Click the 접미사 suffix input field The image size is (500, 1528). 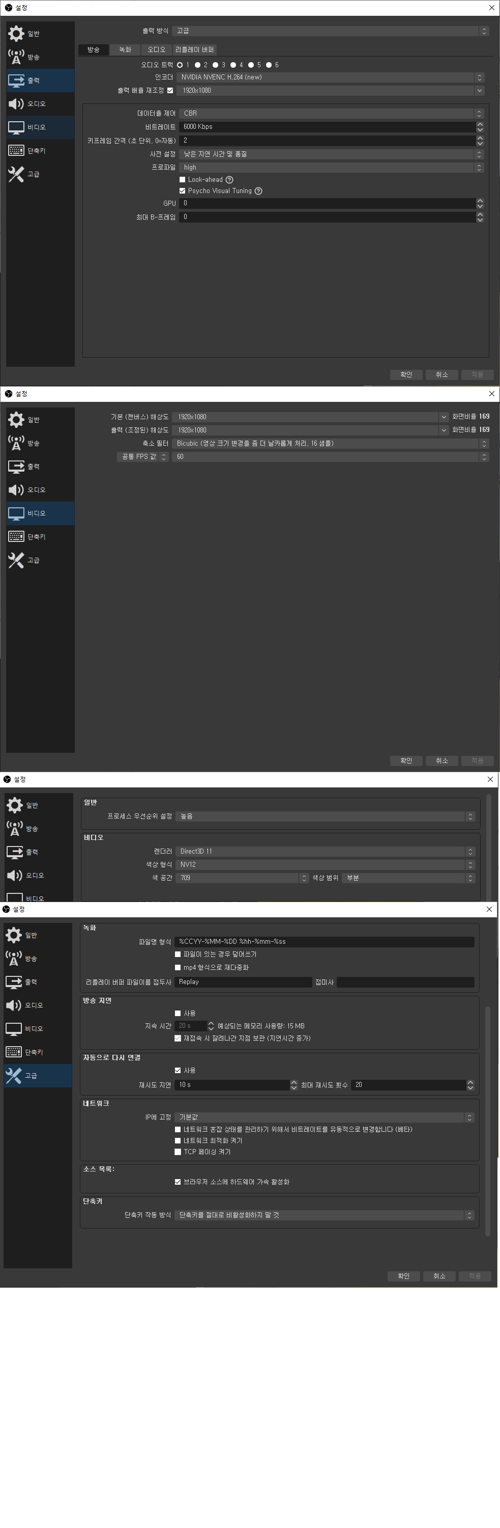click(x=405, y=983)
